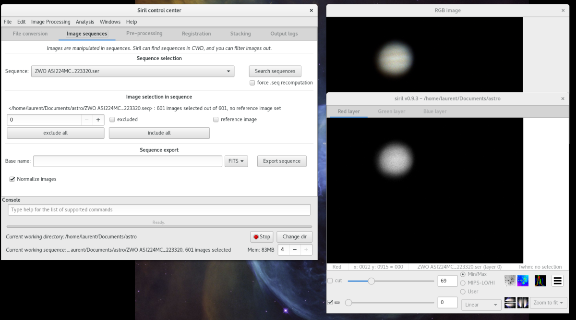Expand the FITS format dropdown

236,161
